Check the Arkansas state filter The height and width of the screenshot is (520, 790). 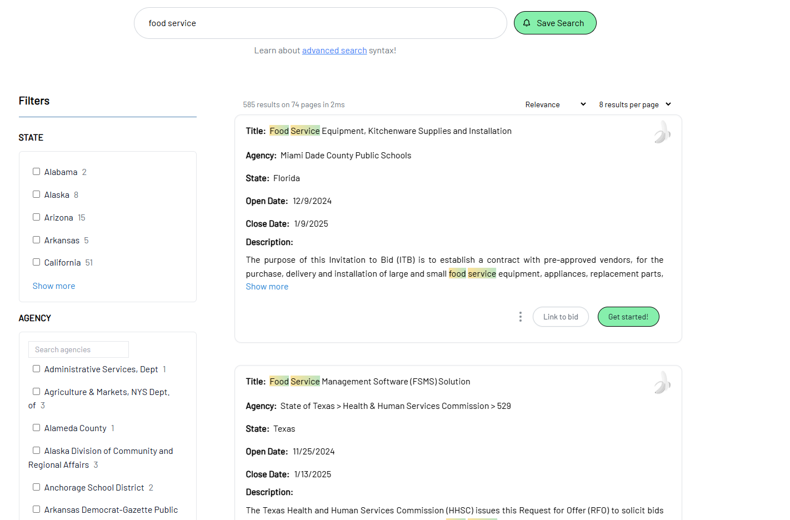[36, 240]
